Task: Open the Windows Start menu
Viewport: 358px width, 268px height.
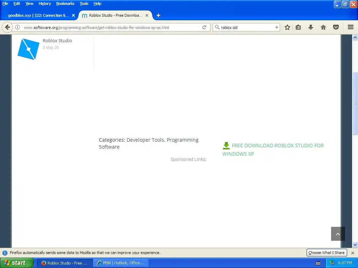Action: pyautogui.click(x=17, y=263)
